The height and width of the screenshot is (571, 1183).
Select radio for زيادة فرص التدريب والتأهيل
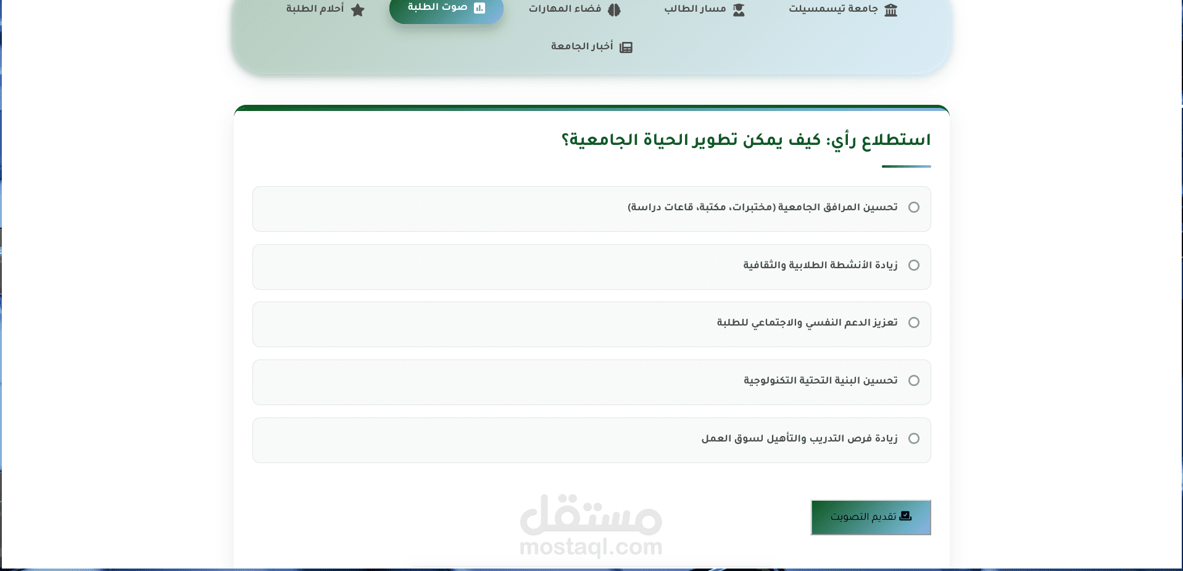click(914, 438)
